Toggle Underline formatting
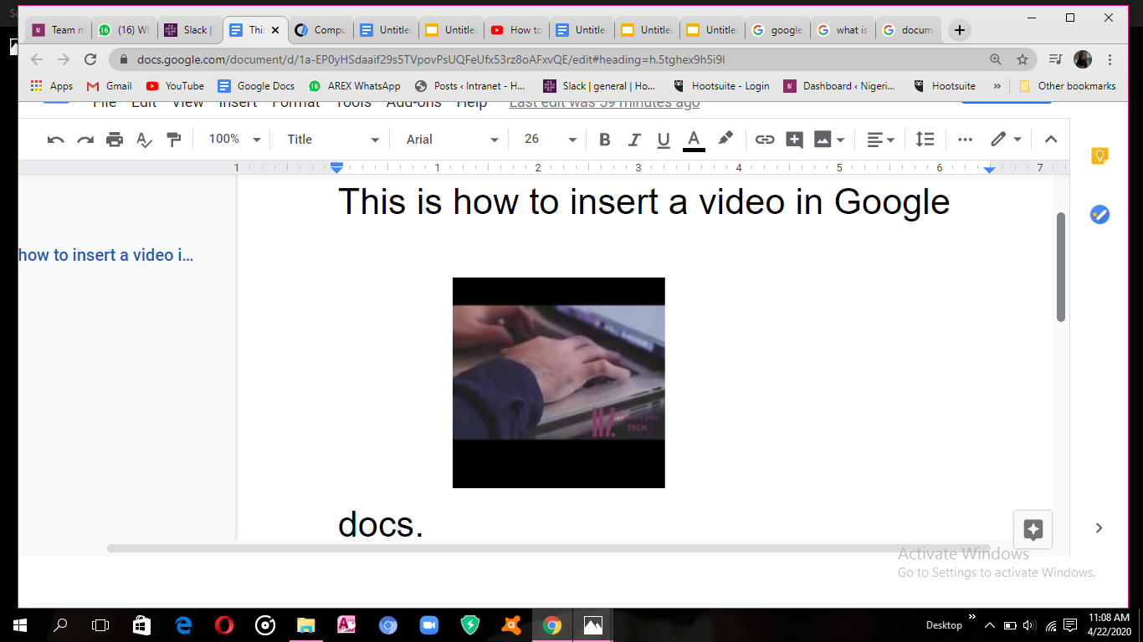1143x642 pixels. click(664, 140)
